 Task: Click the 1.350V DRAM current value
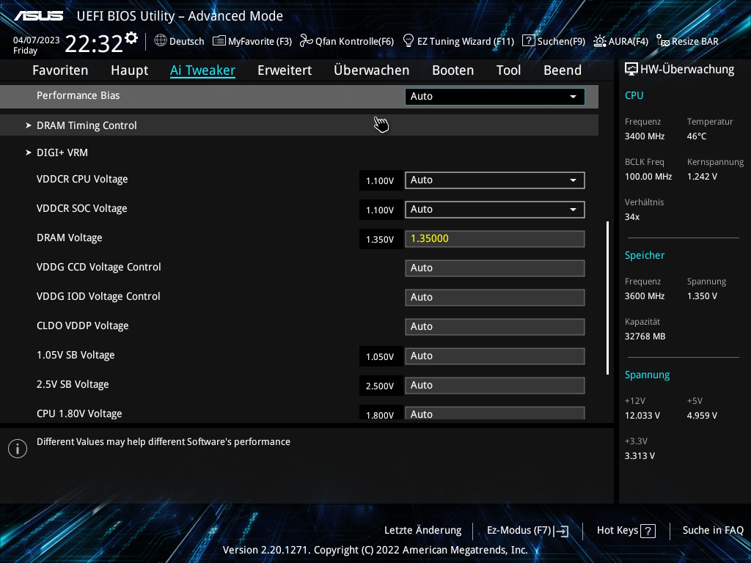(380, 240)
